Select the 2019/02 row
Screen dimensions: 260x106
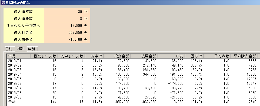point(133,65)
